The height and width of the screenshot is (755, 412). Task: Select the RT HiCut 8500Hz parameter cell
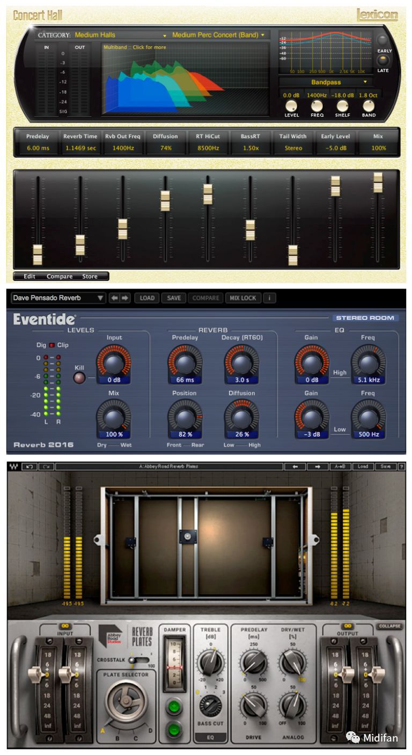(x=208, y=142)
